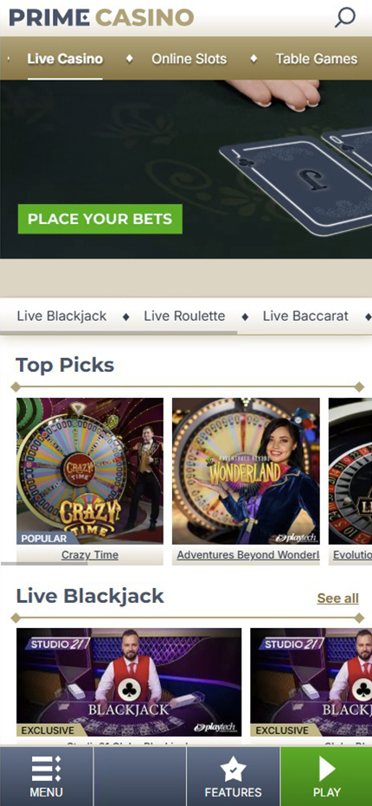Click the empty bottom bar slot beside MENU

pos(140,777)
